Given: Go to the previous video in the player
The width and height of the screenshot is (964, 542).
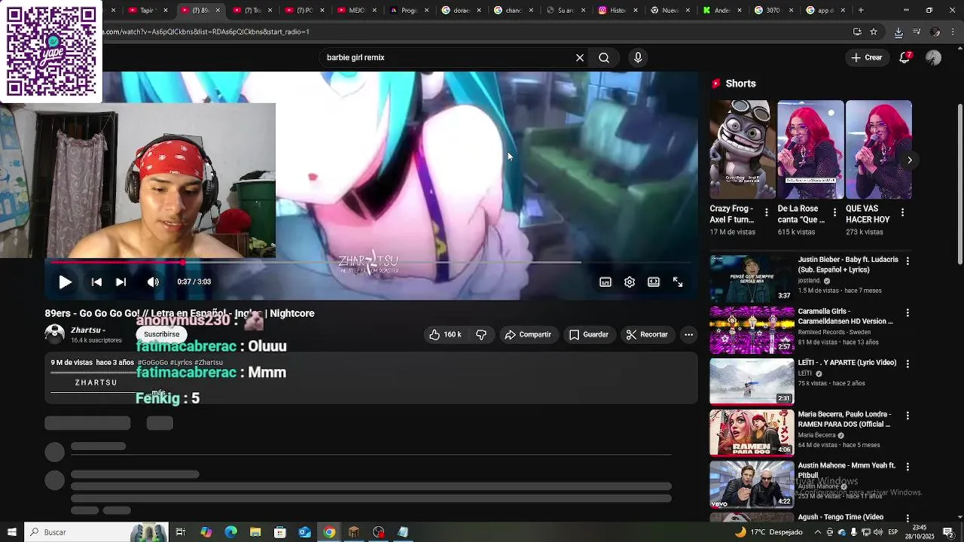Looking at the screenshot, I should click(x=96, y=282).
